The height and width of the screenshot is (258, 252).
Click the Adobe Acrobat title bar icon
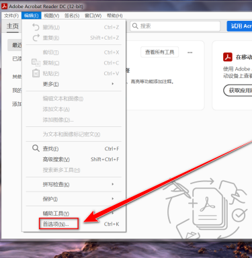pos(5,6)
